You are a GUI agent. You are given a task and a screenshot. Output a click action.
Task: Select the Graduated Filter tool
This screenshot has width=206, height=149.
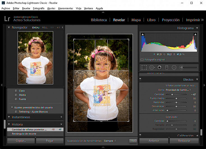(x=167, y=67)
